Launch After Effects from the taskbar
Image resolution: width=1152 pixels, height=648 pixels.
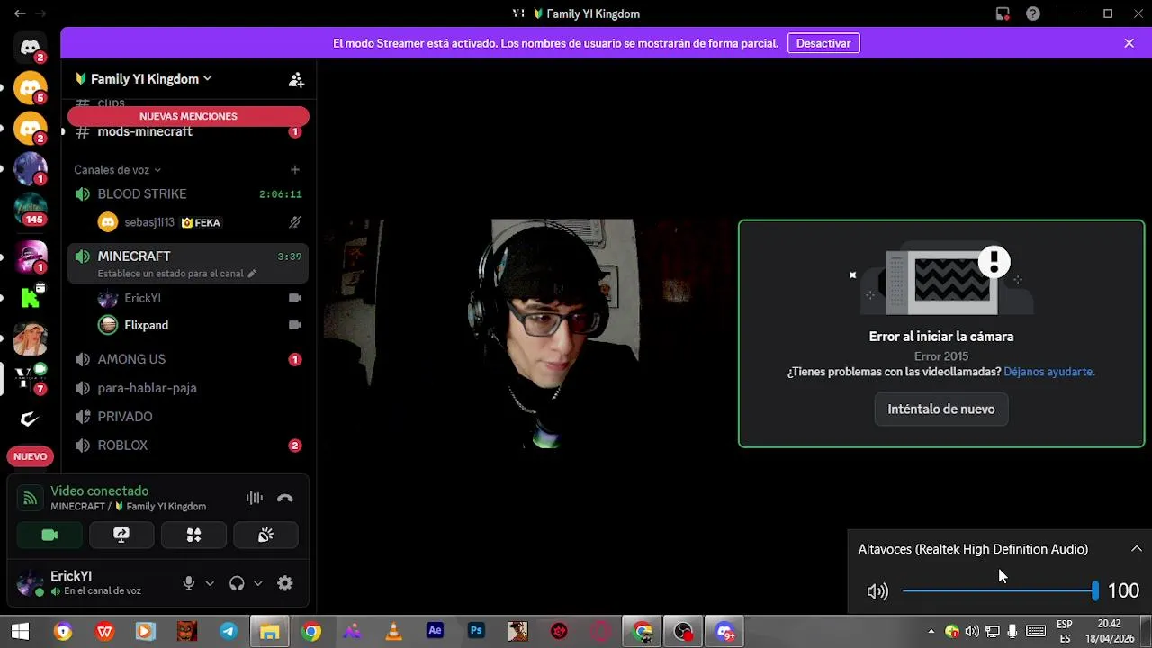(436, 632)
